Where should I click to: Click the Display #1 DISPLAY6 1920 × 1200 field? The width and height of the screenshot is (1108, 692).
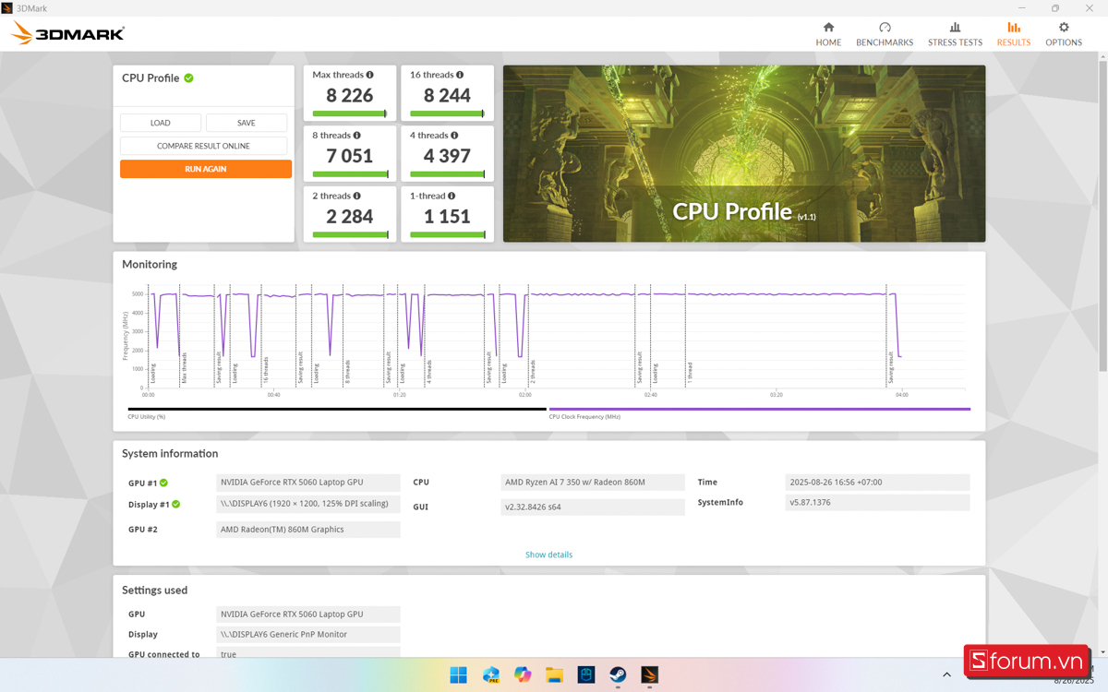pyautogui.click(x=308, y=504)
